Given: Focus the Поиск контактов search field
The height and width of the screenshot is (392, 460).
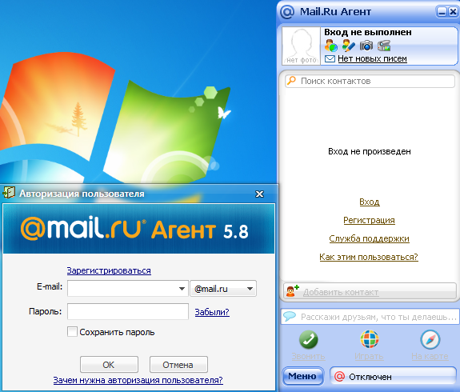Looking at the screenshot, I should click(x=370, y=81).
